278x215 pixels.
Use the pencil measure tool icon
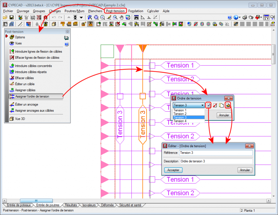point(109,17)
